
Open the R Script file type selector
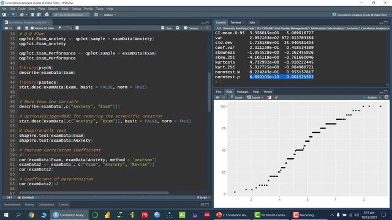tap(203, 197)
